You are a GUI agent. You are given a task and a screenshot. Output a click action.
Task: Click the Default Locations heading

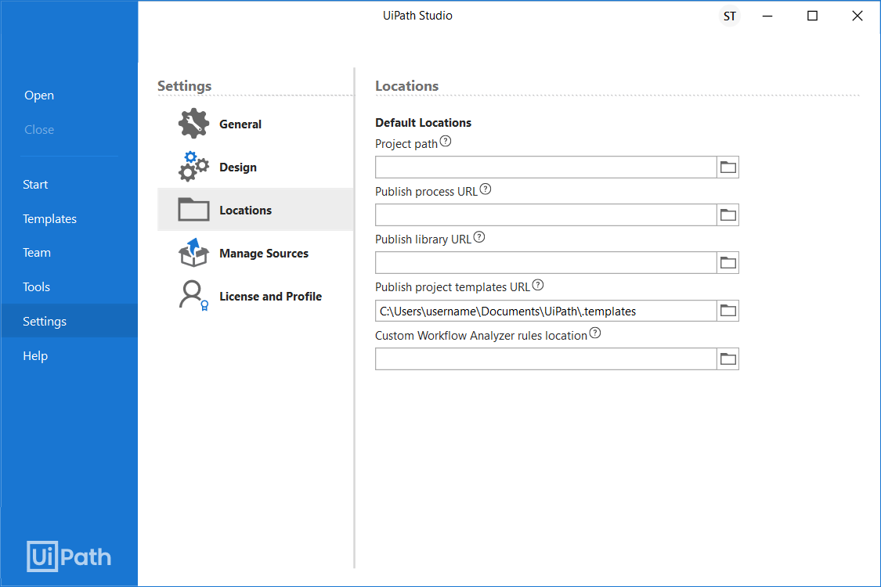pyautogui.click(x=423, y=122)
